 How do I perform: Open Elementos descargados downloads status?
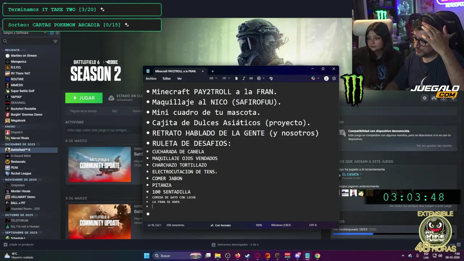(x=235, y=245)
